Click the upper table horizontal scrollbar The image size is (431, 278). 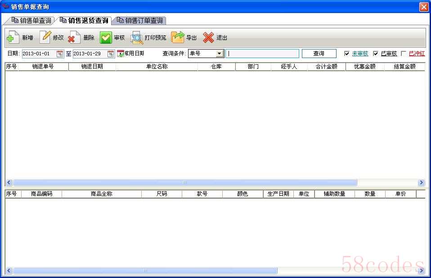(184, 183)
